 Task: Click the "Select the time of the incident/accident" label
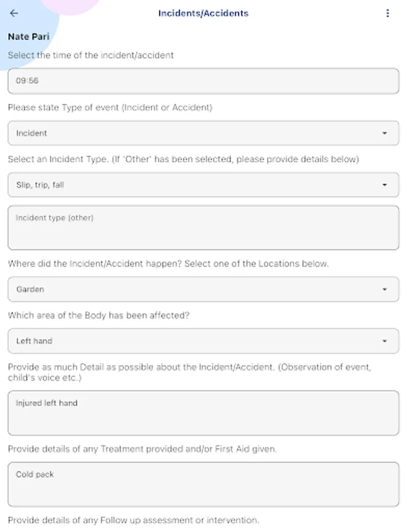click(x=90, y=55)
